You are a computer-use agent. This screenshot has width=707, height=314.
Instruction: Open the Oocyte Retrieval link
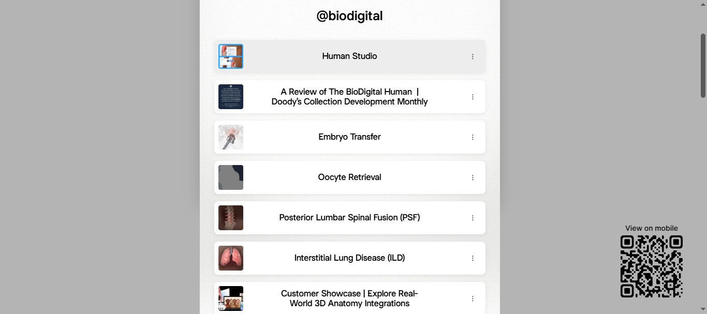point(349,177)
